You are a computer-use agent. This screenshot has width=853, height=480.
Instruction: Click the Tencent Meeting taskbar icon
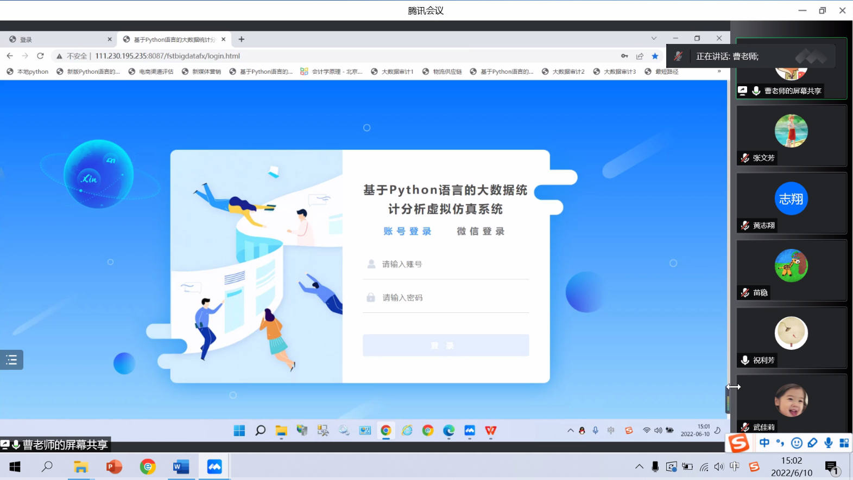(214, 466)
